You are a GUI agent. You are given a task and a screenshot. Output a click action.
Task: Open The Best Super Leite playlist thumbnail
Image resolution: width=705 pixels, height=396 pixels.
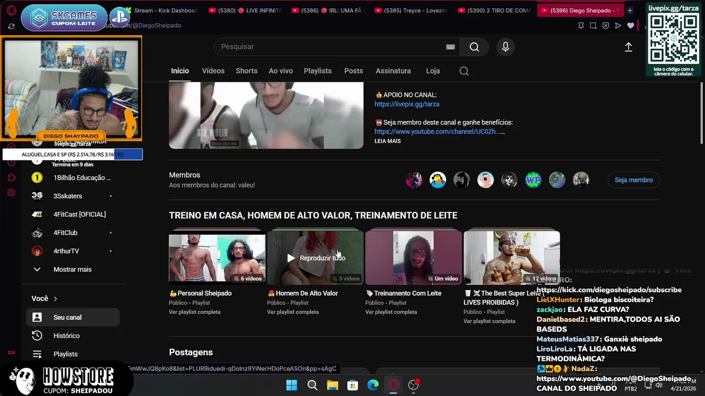[512, 257]
